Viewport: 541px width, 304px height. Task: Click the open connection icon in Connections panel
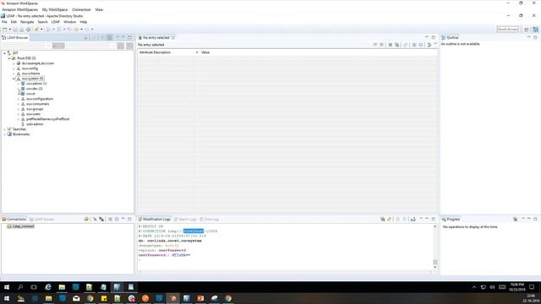(95, 220)
